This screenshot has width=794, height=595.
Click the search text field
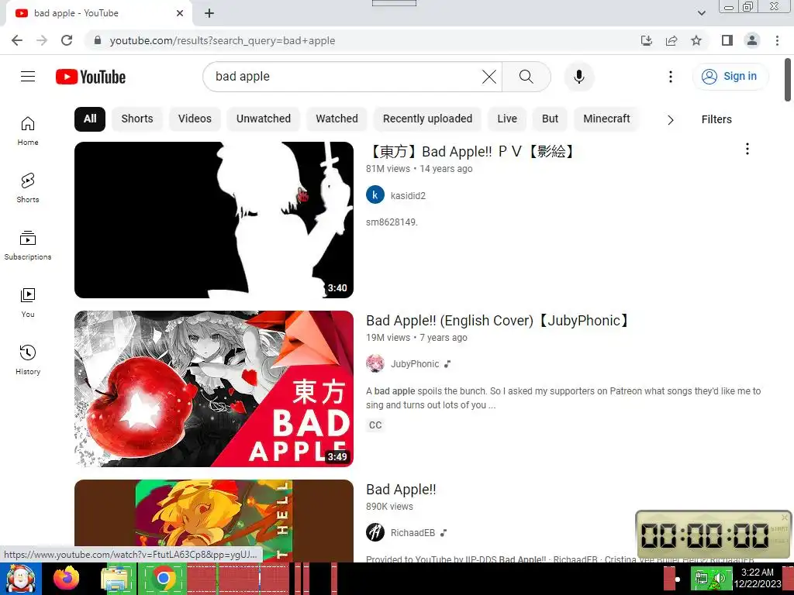click(344, 77)
